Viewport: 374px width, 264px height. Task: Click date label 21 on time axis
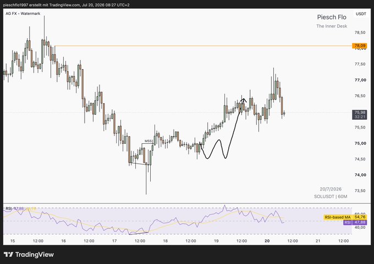tap(318, 241)
